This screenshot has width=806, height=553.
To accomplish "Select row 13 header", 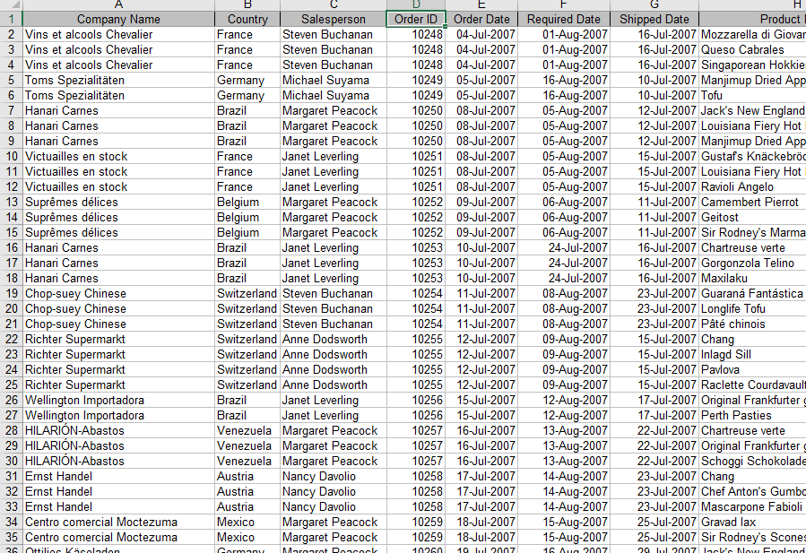I will [12, 202].
